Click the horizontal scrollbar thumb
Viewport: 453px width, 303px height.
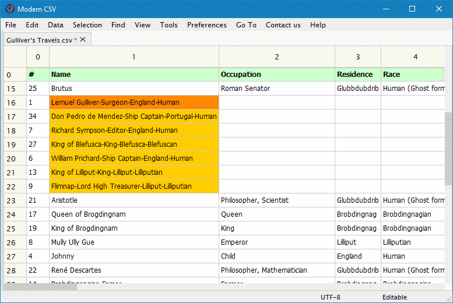40,287
